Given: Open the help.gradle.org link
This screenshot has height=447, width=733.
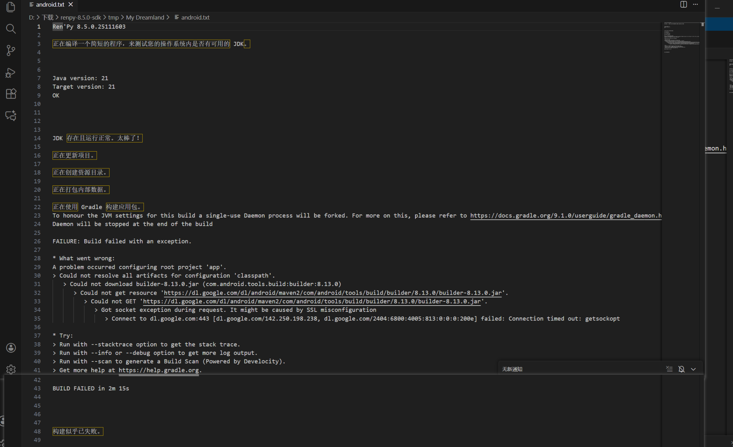Looking at the screenshot, I should [158, 370].
